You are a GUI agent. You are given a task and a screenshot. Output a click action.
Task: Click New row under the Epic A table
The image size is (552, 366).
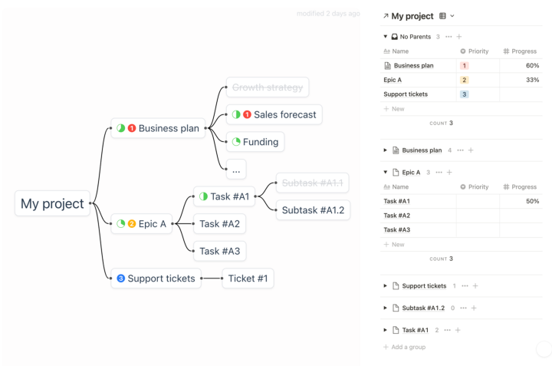coord(394,245)
